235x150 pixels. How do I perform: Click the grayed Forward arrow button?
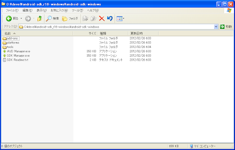tap(28, 19)
